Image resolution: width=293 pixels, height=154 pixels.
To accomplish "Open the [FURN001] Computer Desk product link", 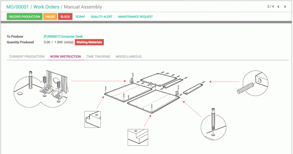I will pyautogui.click(x=63, y=36).
